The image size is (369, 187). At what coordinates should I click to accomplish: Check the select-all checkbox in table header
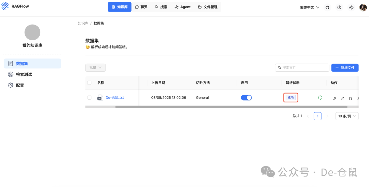(x=90, y=83)
